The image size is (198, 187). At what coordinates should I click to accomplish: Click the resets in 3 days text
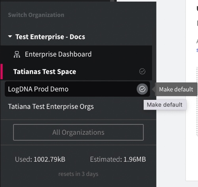click(x=78, y=174)
